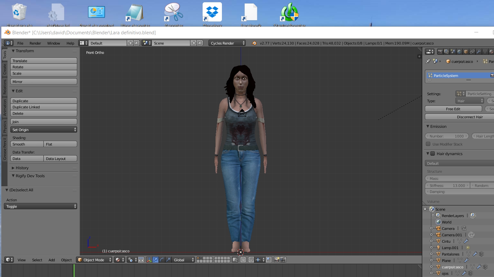Screen dimensions: 494x277
Task: Switch to the Physics tab
Action: click(5, 127)
